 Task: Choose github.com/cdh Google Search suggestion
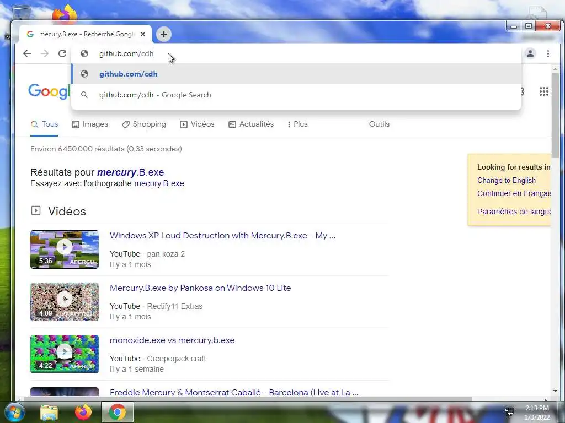tap(296, 95)
